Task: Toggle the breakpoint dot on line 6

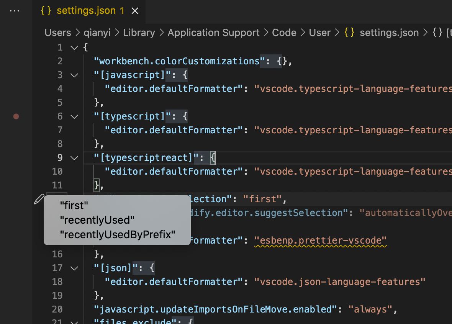Action: click(16, 116)
